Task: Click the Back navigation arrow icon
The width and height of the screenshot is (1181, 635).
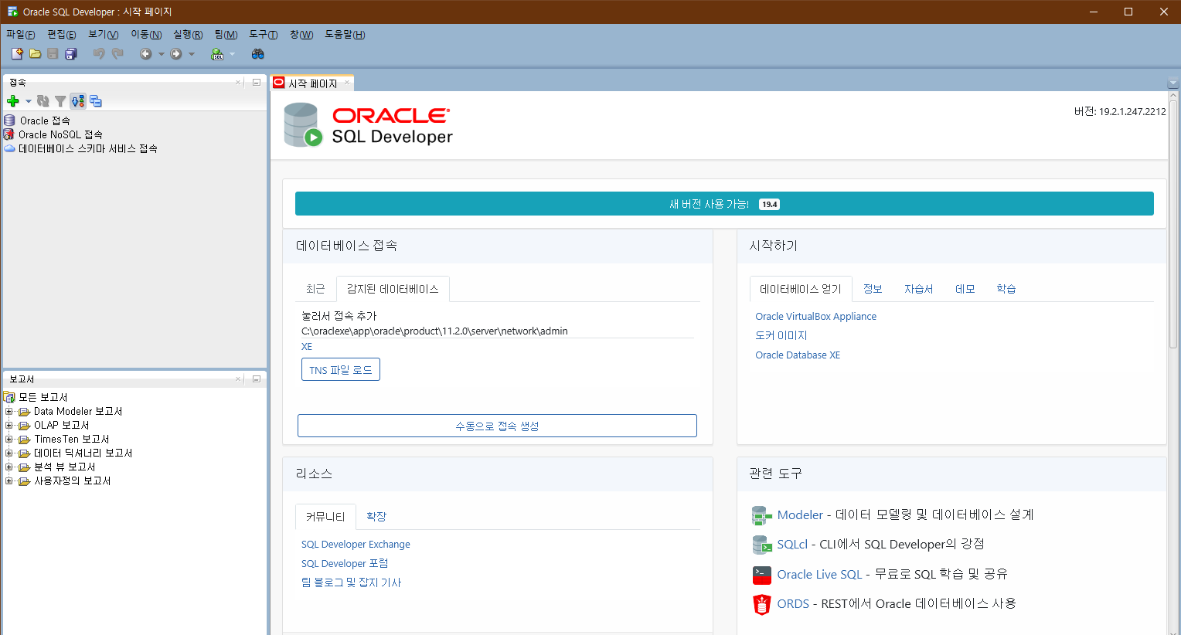Action: coord(145,53)
